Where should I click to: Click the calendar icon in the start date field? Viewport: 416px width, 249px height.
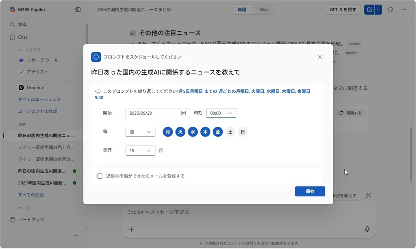(183, 113)
